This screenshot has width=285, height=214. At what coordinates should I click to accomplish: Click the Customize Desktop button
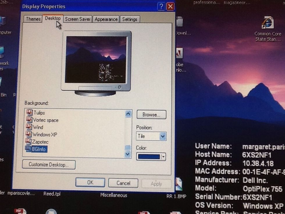[x=49, y=165]
